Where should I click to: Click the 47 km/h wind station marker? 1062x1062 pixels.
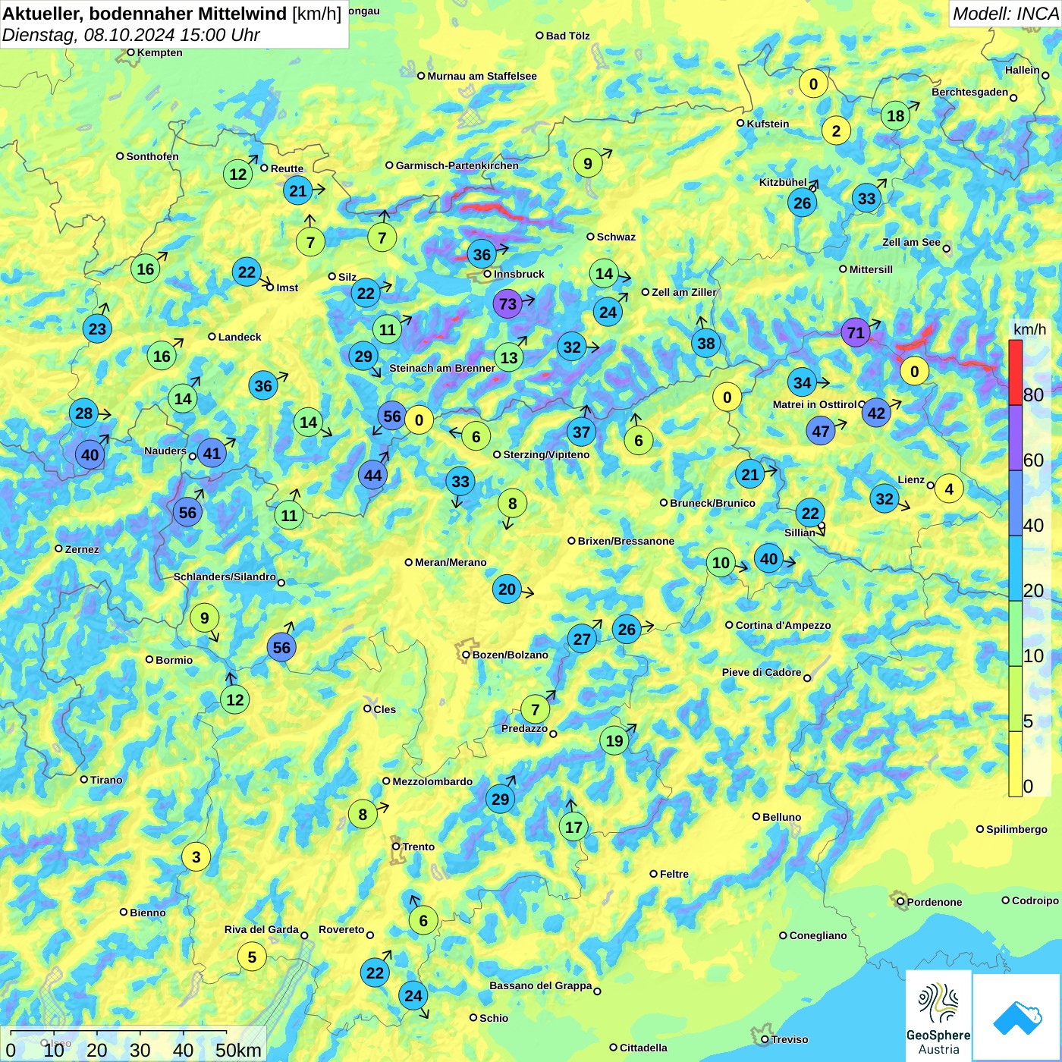click(821, 432)
